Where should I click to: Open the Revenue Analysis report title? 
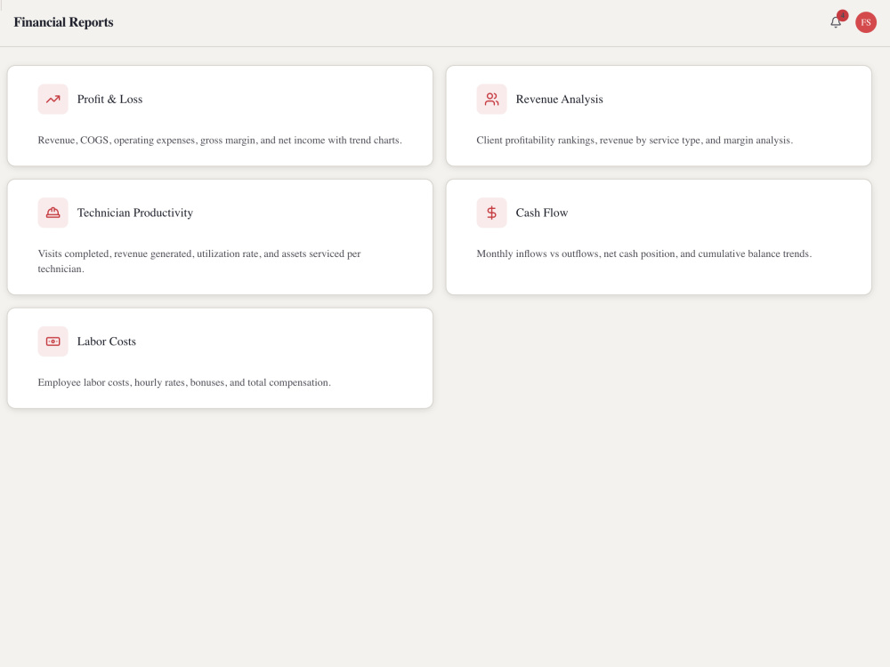point(559,100)
